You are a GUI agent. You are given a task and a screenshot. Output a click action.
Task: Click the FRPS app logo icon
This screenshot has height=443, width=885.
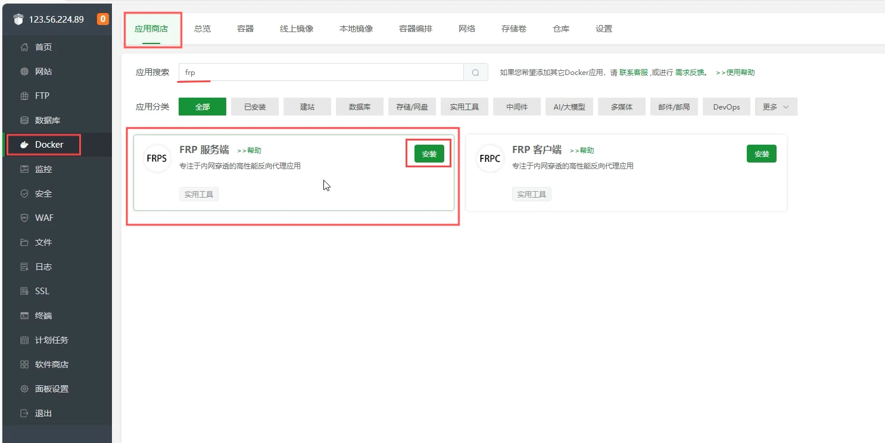(x=157, y=159)
